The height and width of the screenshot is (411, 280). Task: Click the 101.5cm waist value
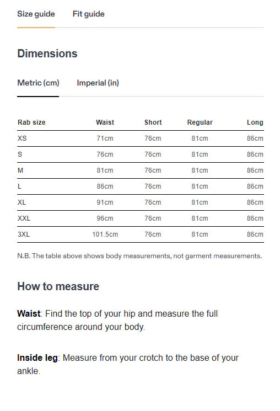coord(105,234)
